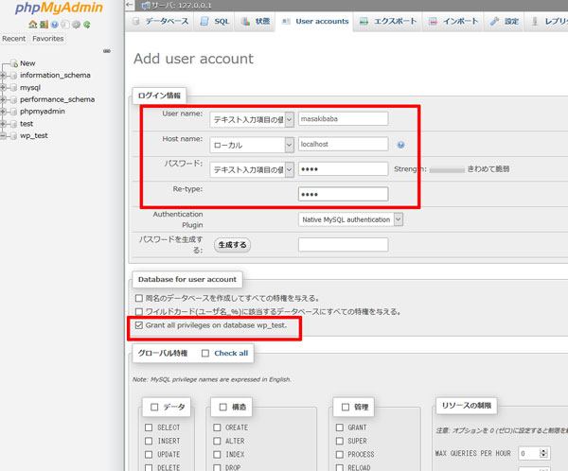Enable the SUPER privilege checkbox
568x471 pixels.
340,441
